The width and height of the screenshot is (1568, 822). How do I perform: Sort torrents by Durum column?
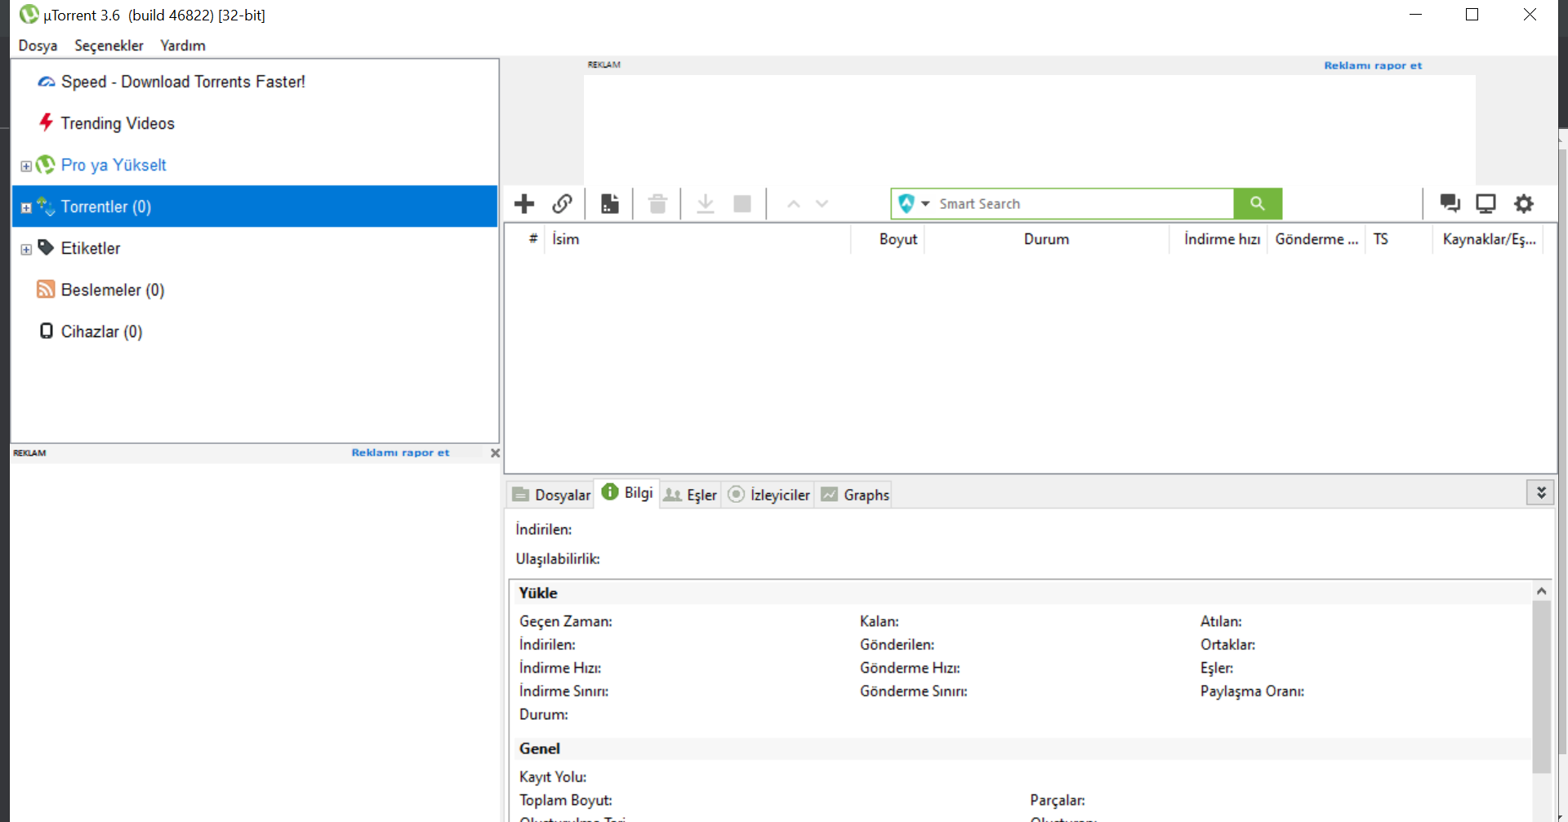pyautogui.click(x=1047, y=239)
